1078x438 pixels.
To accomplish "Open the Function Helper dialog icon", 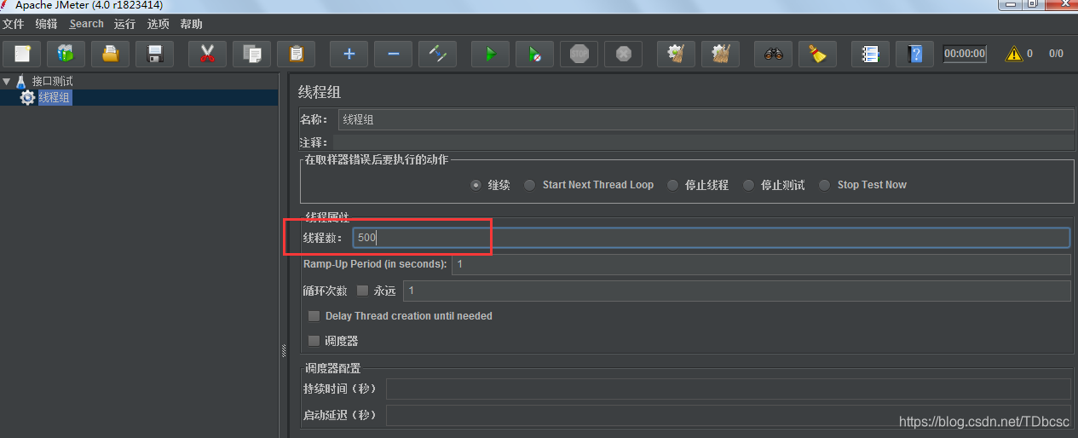I will [871, 54].
